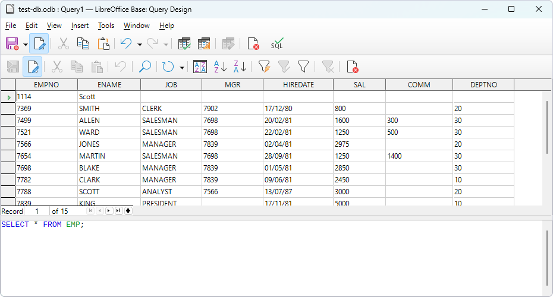This screenshot has width=553, height=297.
Task: Open the Window menu
Action: tap(137, 26)
